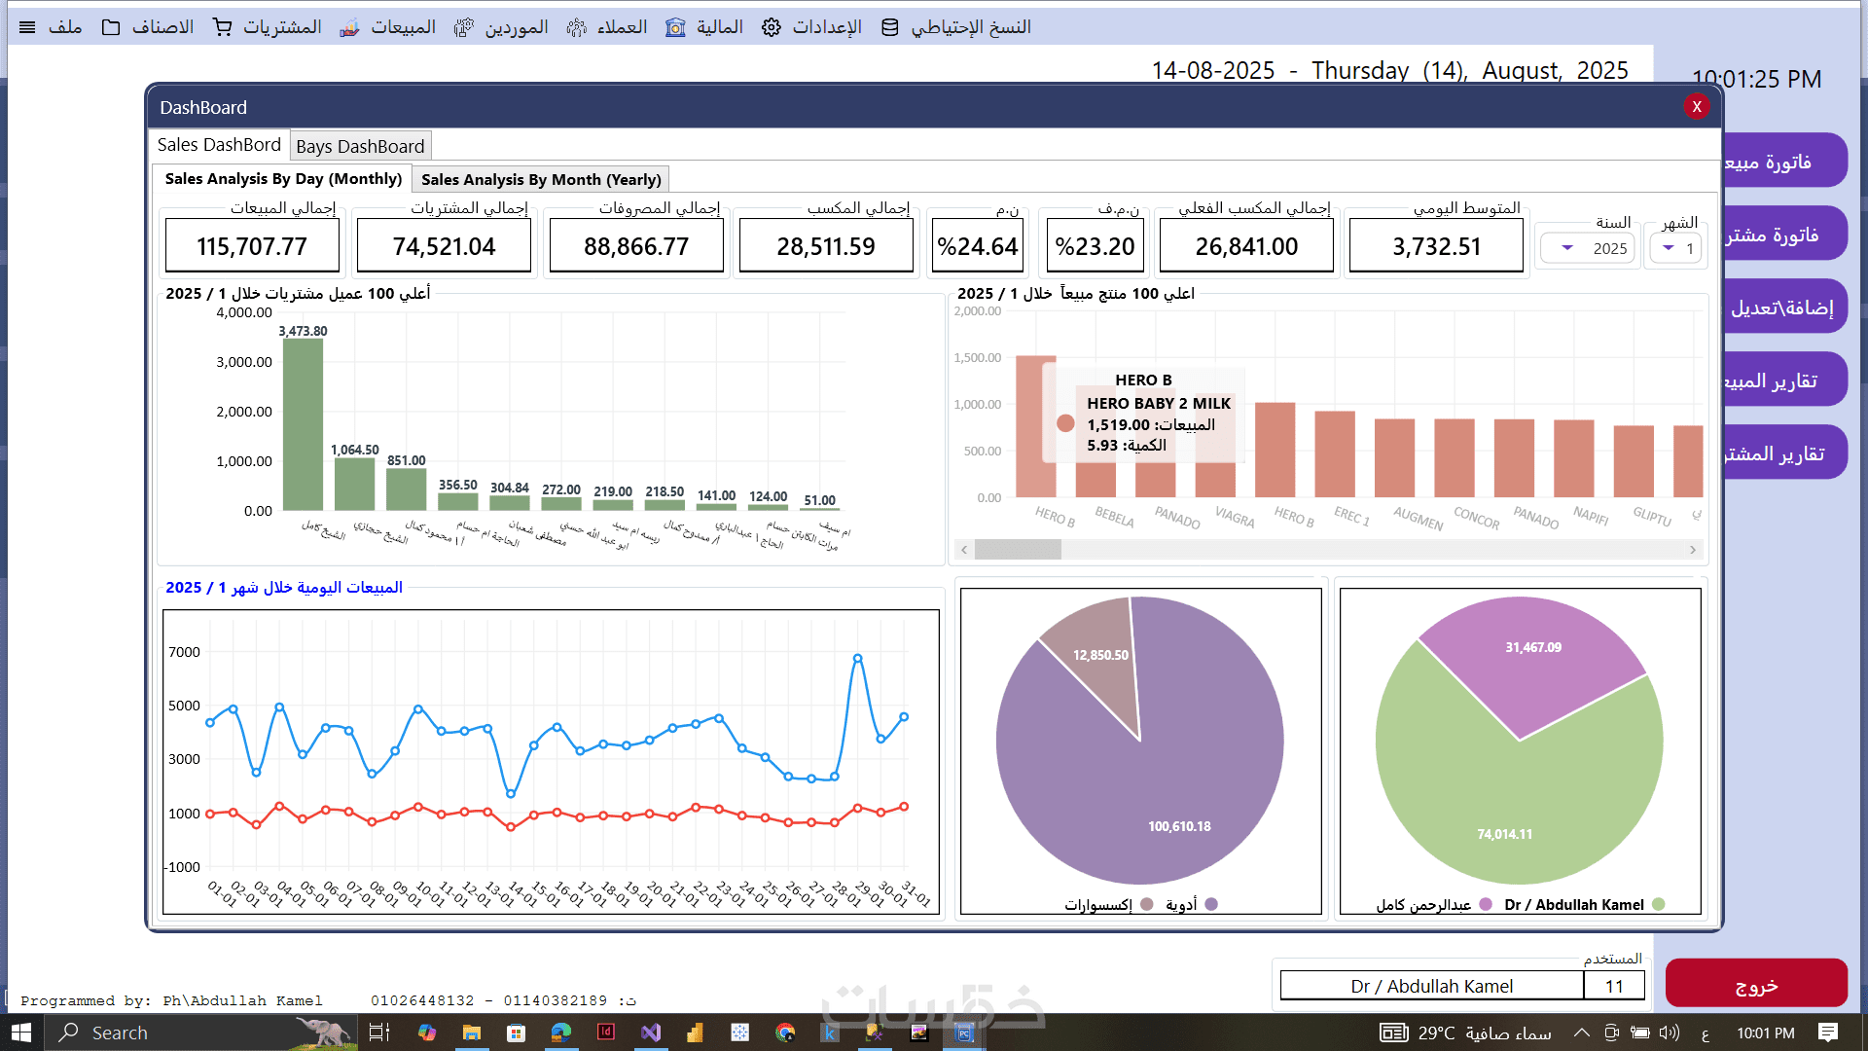
Task: Click the الموردين suppliers icon in menu bar
Action: (464, 27)
